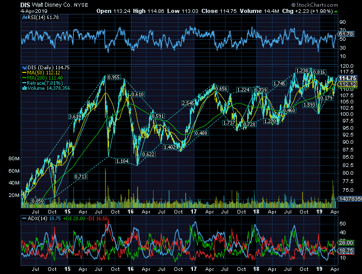The height and width of the screenshot is (274, 362).
Task: Click the 14378356 volume tag on right axis
Action: click(350, 199)
